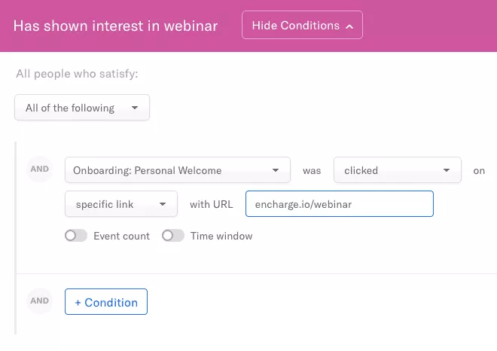Click the caret arrow on Onboarding dropdown
497x351 pixels.
pos(276,170)
